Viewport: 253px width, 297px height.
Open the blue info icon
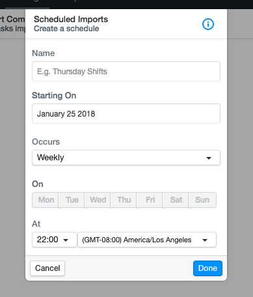[x=208, y=24]
